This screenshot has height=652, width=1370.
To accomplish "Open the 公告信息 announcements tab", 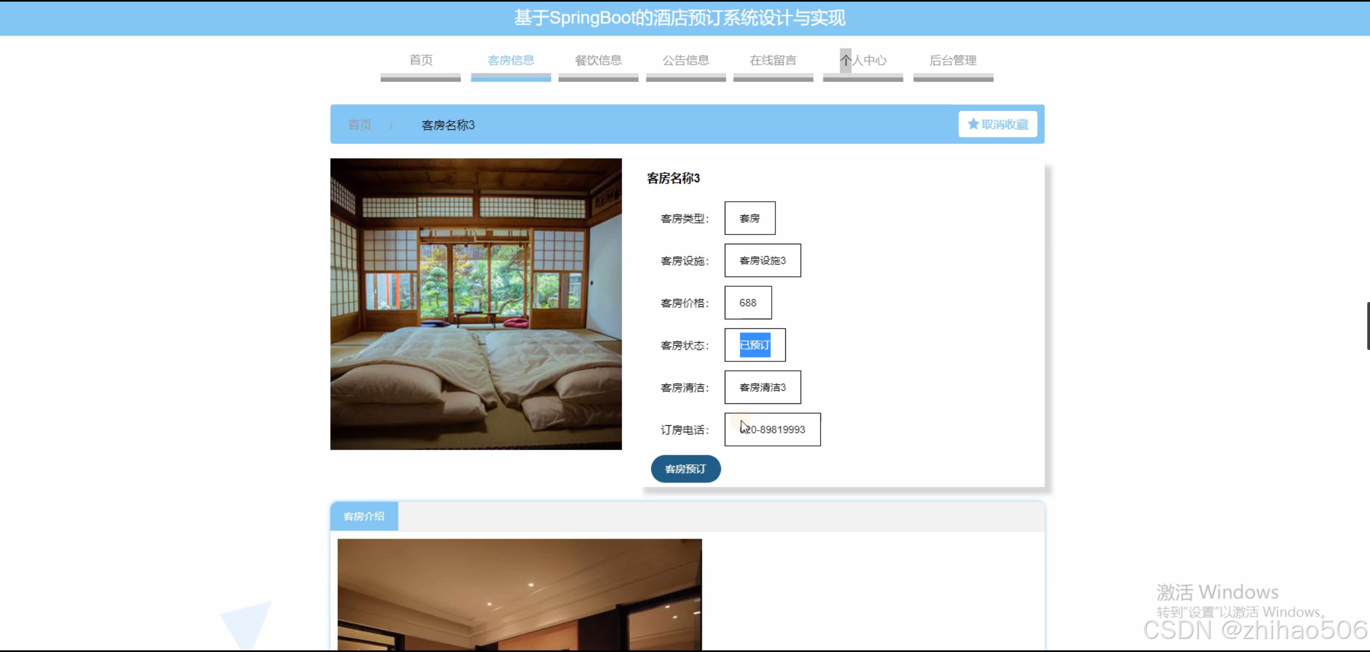I will (x=686, y=61).
